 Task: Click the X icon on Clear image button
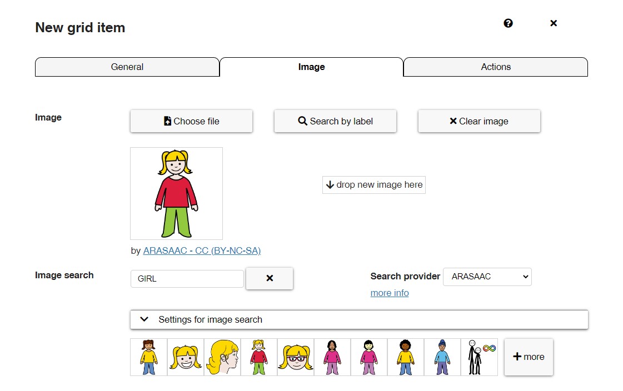(454, 121)
